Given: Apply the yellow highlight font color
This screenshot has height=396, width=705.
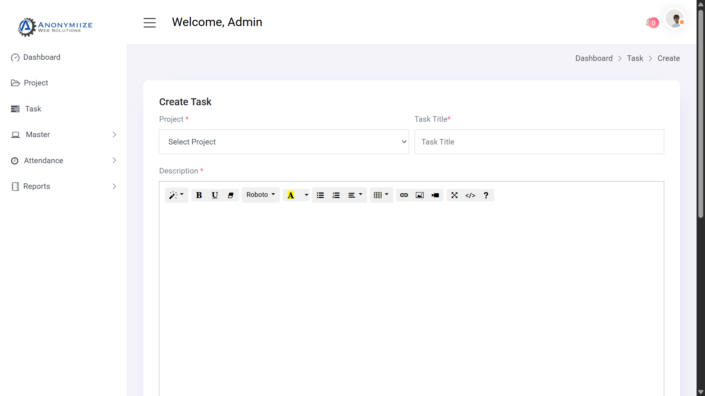Looking at the screenshot, I should click(x=291, y=195).
